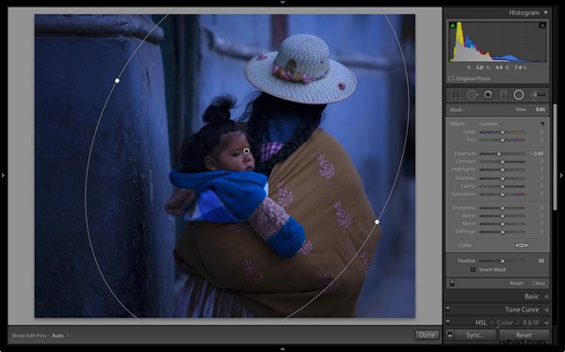Click the Sync... button
Screen dimensions: 565x352
475,335
